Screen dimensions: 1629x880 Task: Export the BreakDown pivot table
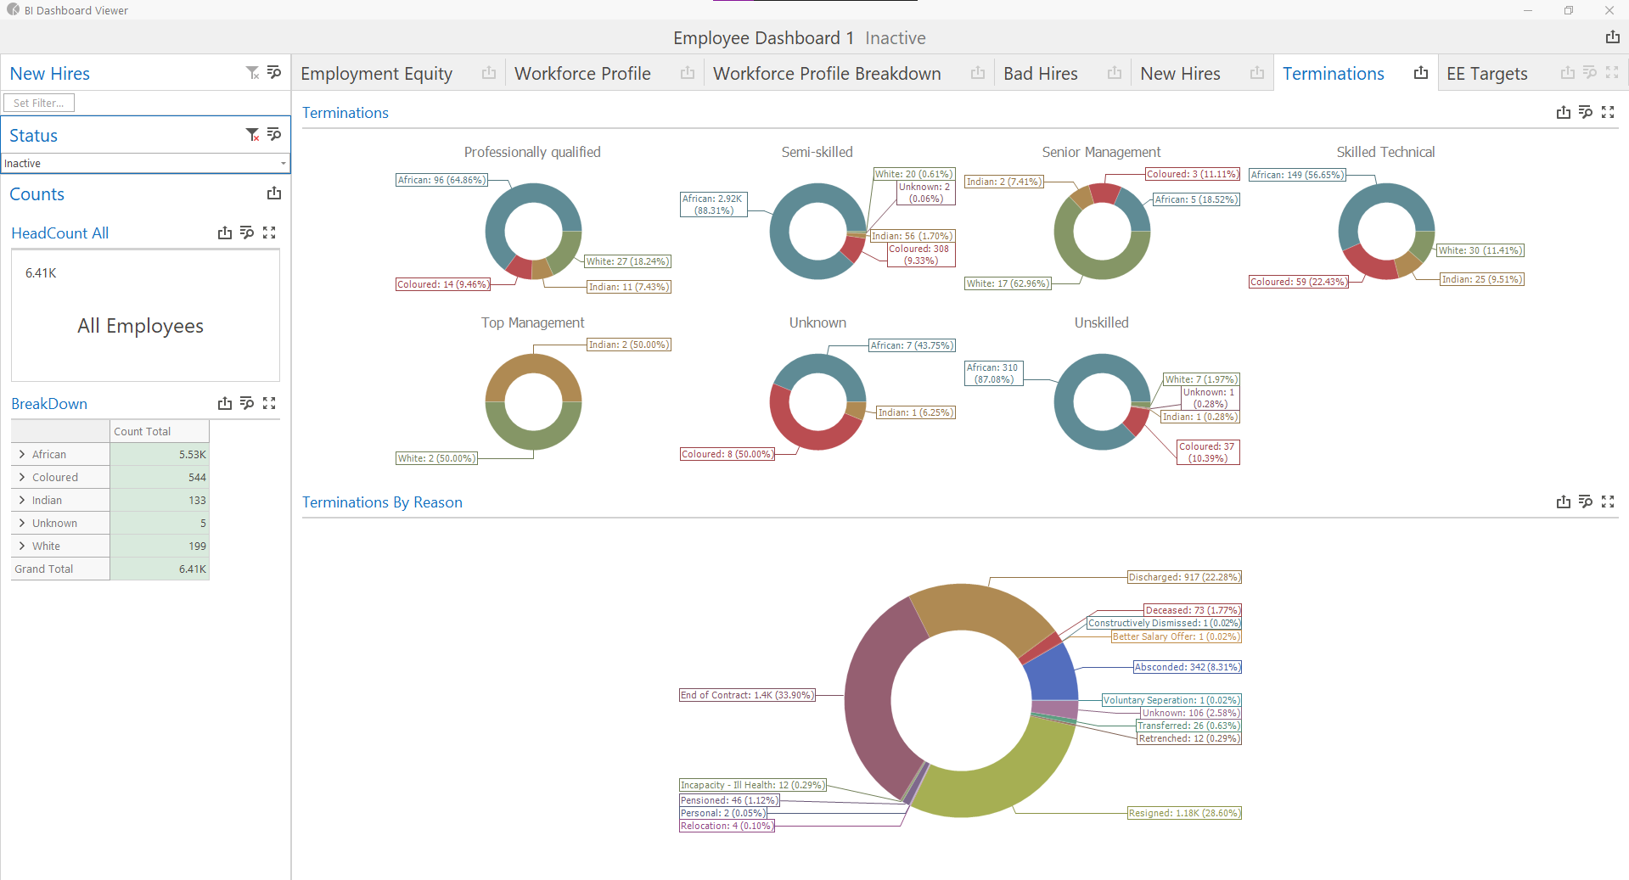click(225, 403)
